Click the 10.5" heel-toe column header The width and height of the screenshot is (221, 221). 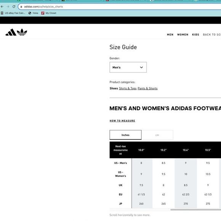pos(208,150)
